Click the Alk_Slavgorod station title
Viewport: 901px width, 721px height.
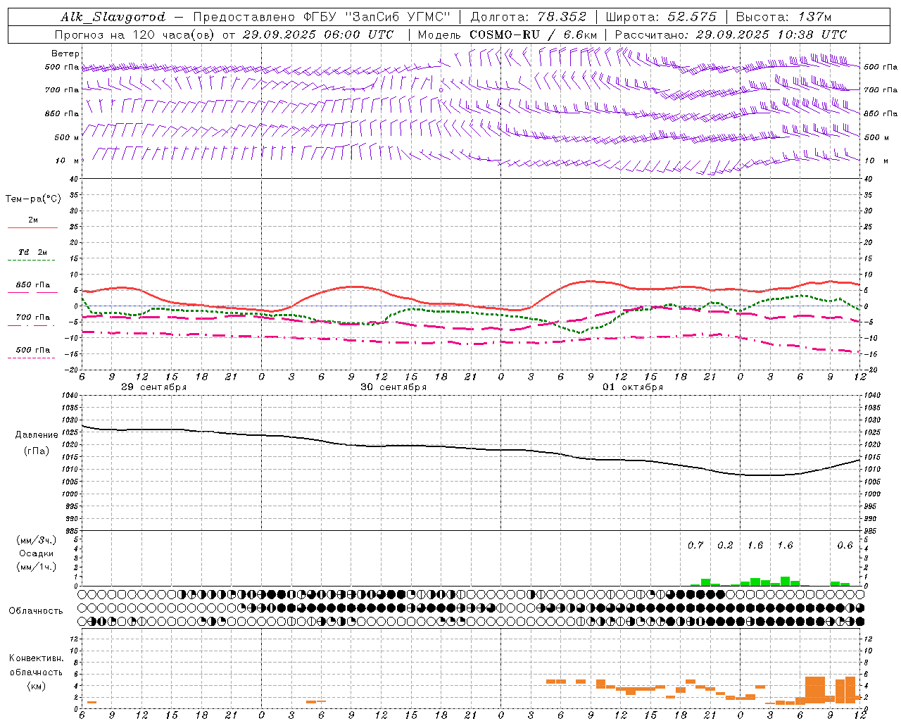click(x=113, y=17)
